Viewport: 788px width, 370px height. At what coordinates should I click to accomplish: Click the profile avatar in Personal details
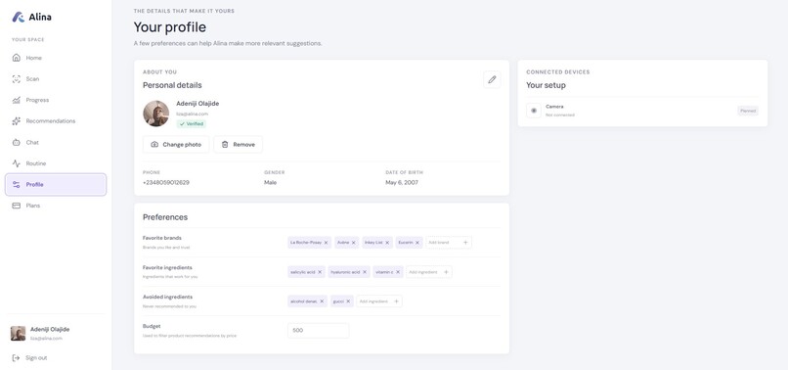[155, 114]
